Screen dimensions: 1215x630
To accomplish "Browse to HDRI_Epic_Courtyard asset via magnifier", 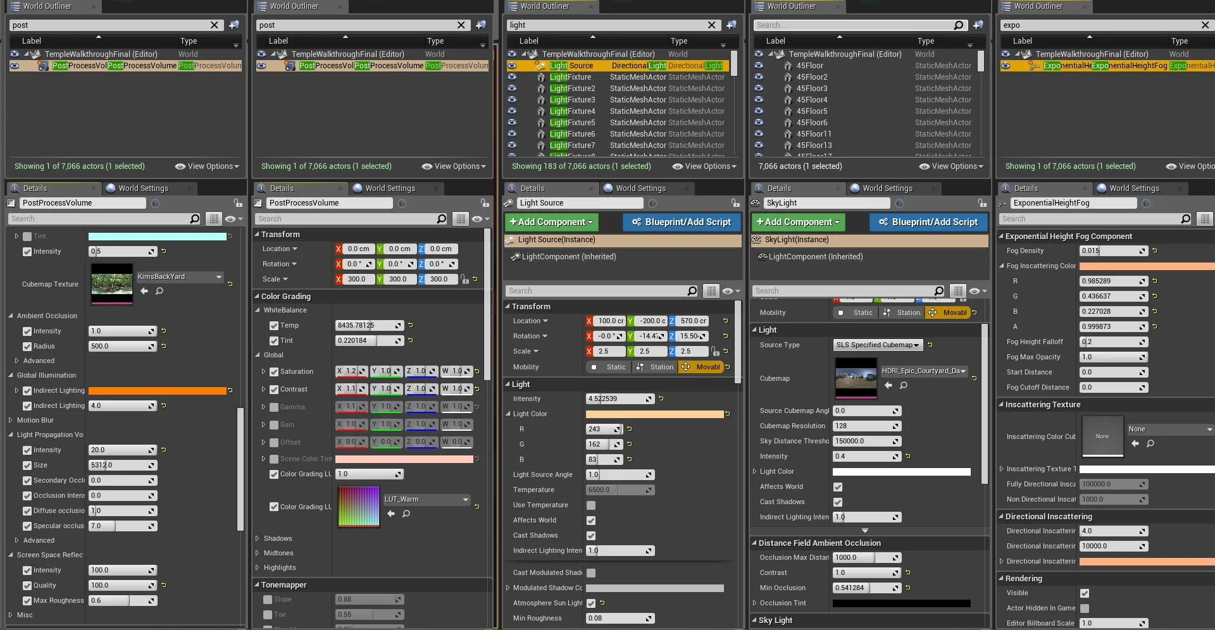I will tap(904, 385).
